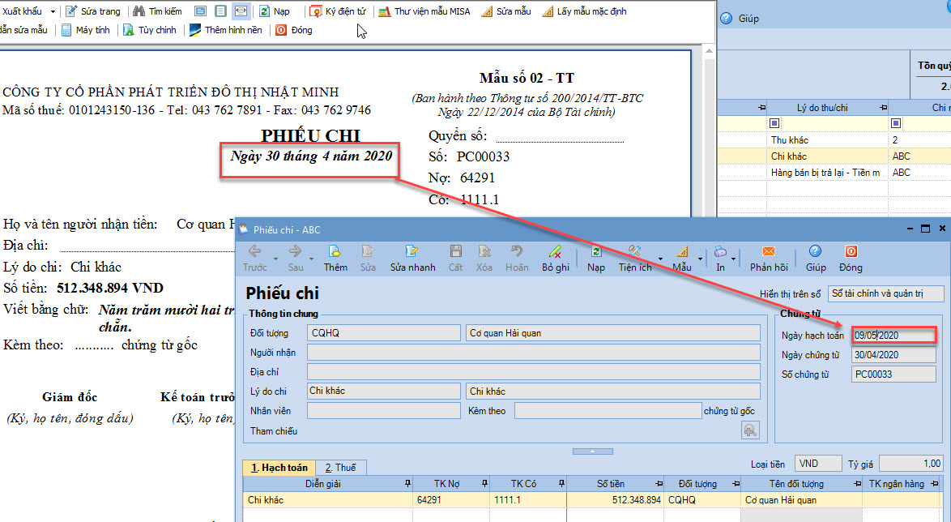Viewport: 951px width, 522px height.
Task: Click Sửa in Phiếu chi toolbar
Action: tap(368, 258)
